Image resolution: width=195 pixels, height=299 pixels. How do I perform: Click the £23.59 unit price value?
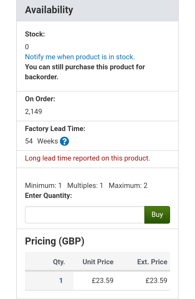[x=102, y=281]
